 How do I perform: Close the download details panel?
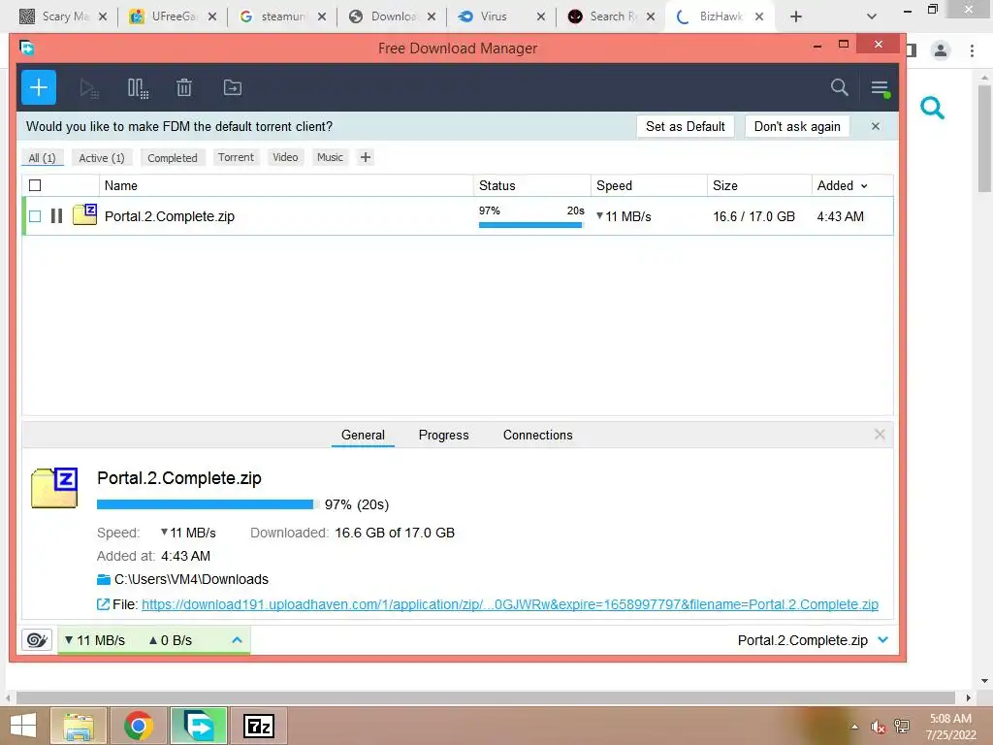pos(880,435)
